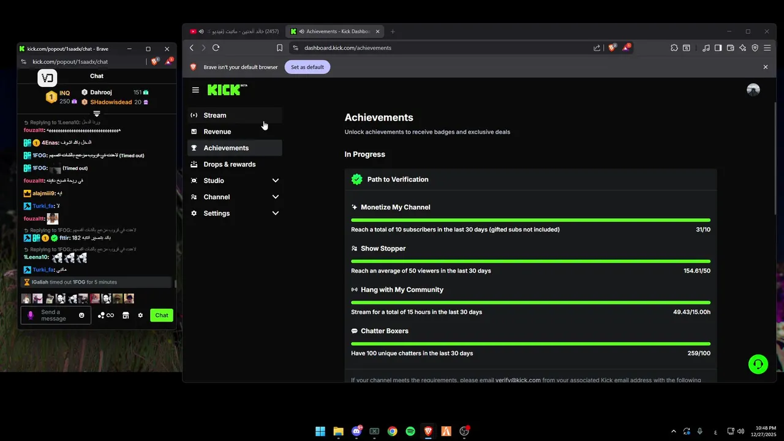Click Set as default button
784x441 pixels.
[x=307, y=67]
